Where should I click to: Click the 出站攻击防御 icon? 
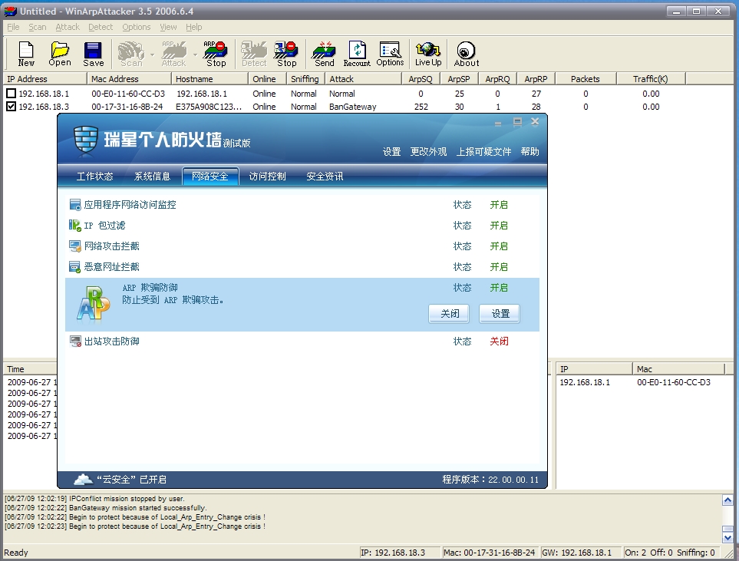coord(75,342)
